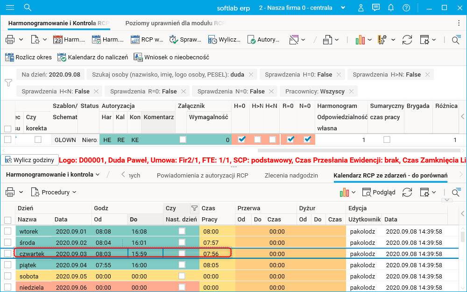This screenshot has width=467, height=292.
Task: Select the wtorek row checkbox
Action: pos(7,231)
